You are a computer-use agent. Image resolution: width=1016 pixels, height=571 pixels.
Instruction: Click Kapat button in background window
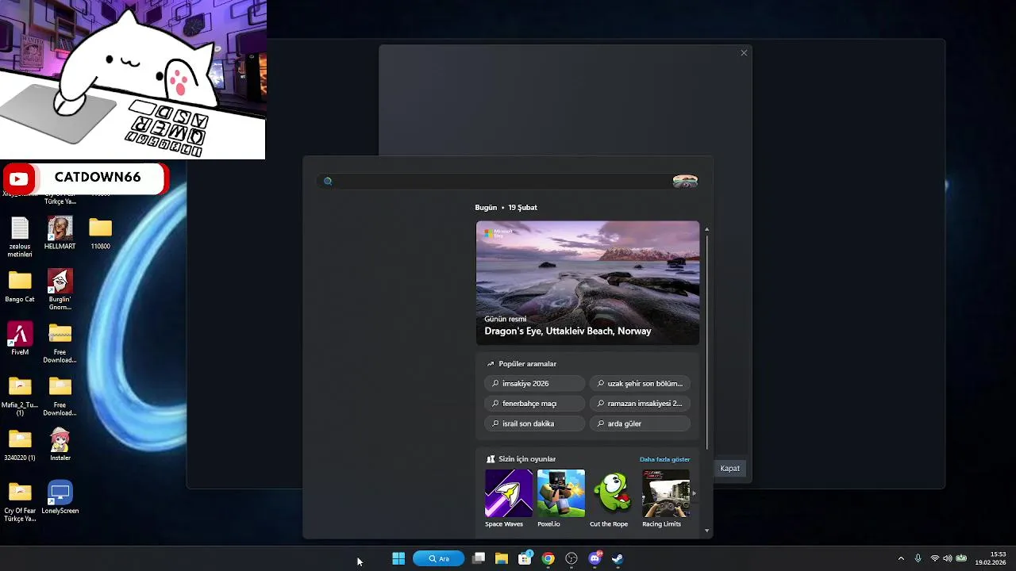729,469
